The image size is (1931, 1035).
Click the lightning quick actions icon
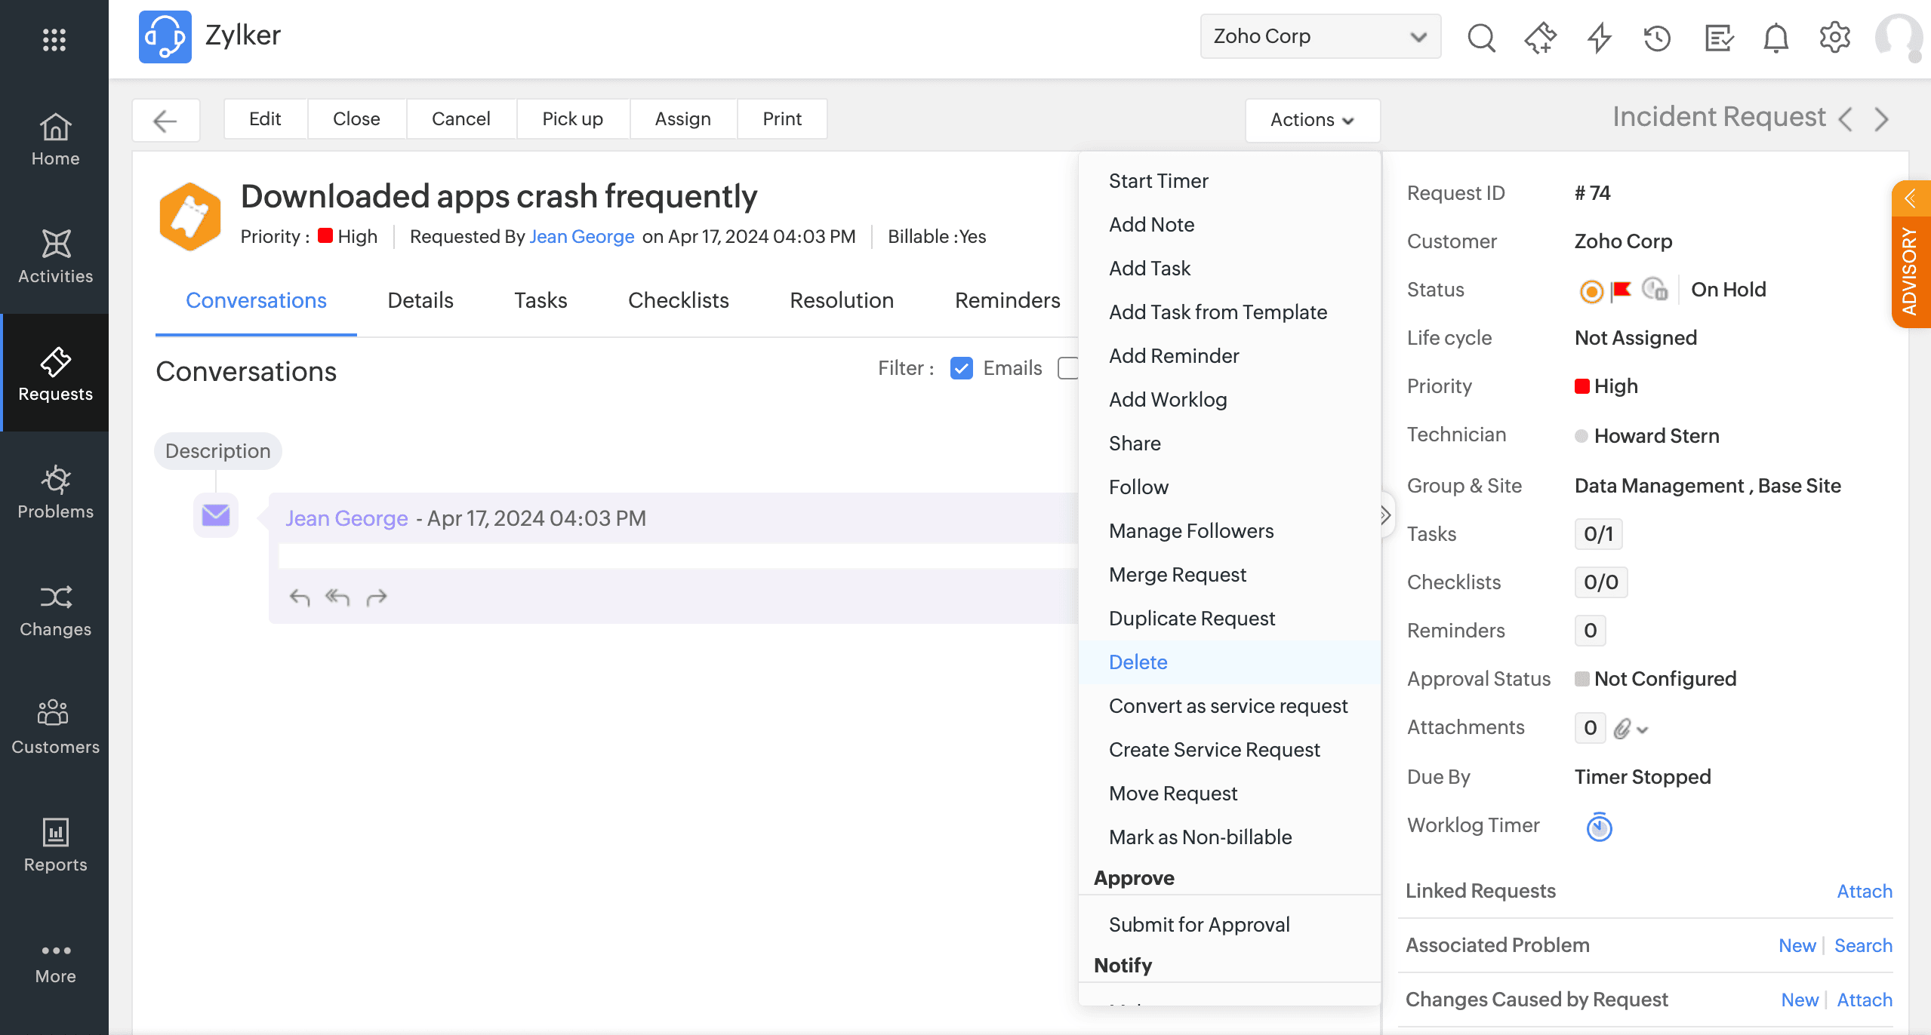(1599, 37)
